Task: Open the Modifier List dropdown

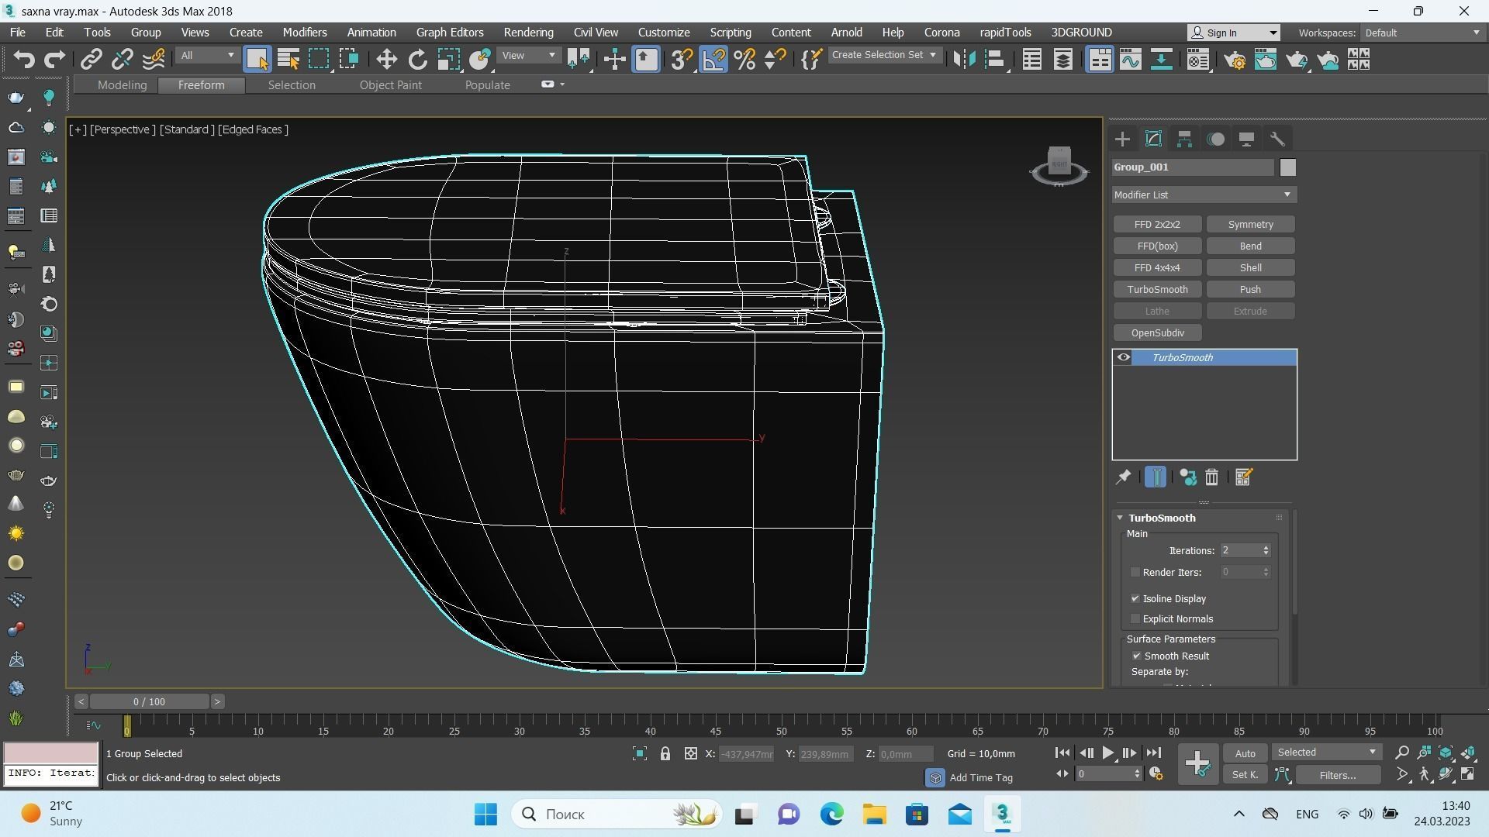Action: point(1204,195)
